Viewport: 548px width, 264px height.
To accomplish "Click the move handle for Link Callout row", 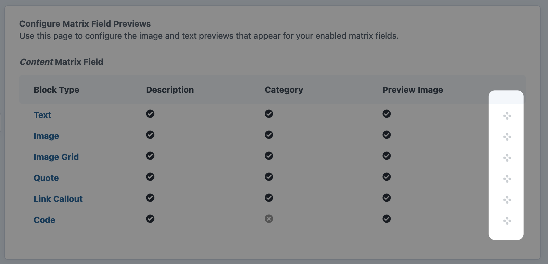I will click(x=507, y=200).
